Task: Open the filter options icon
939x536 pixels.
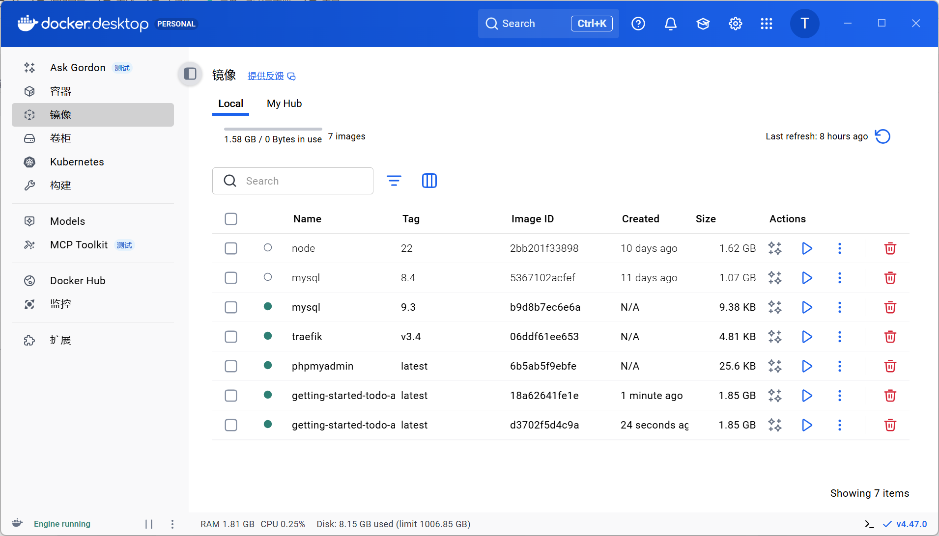Action: [394, 181]
